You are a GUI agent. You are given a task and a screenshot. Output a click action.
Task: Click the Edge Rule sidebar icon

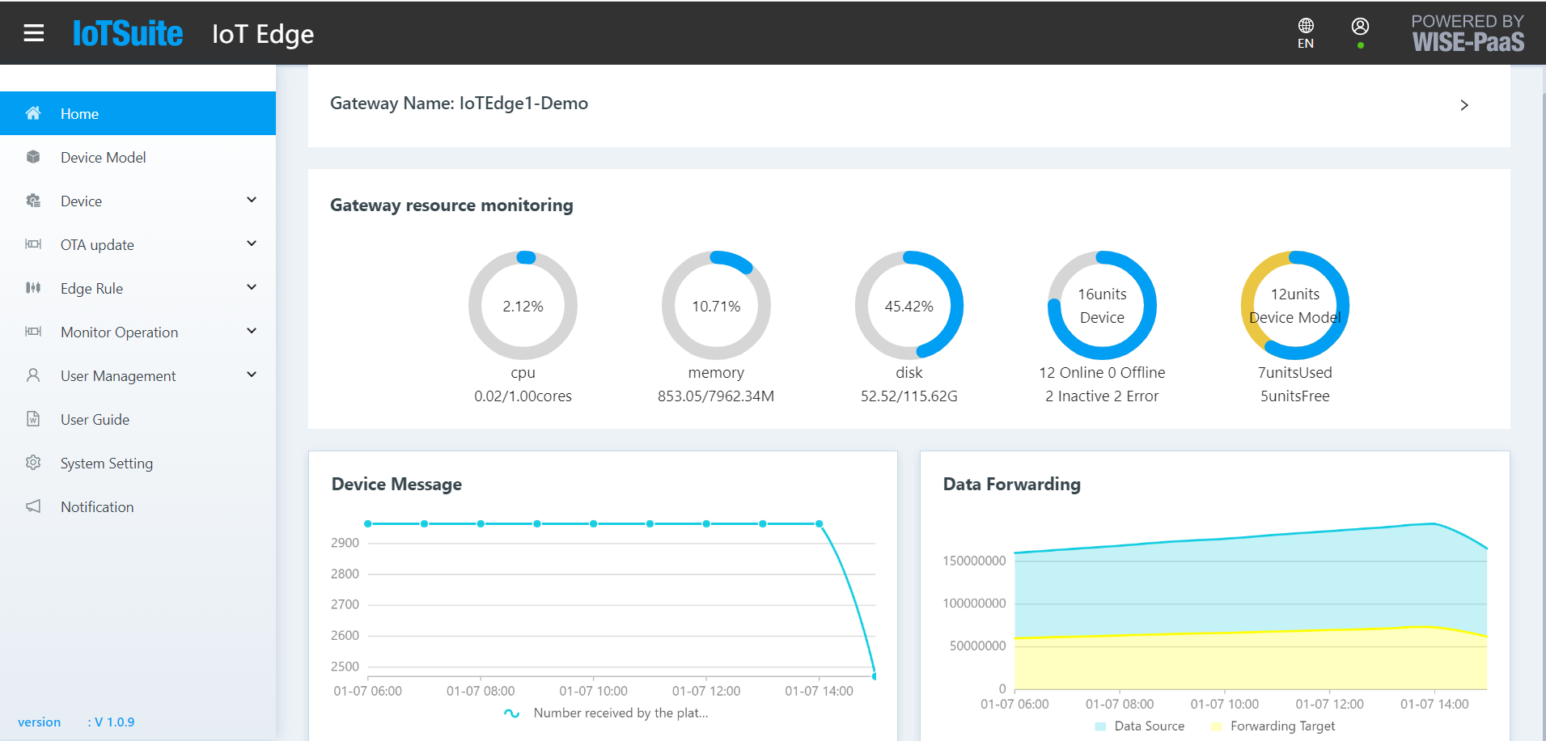click(32, 288)
